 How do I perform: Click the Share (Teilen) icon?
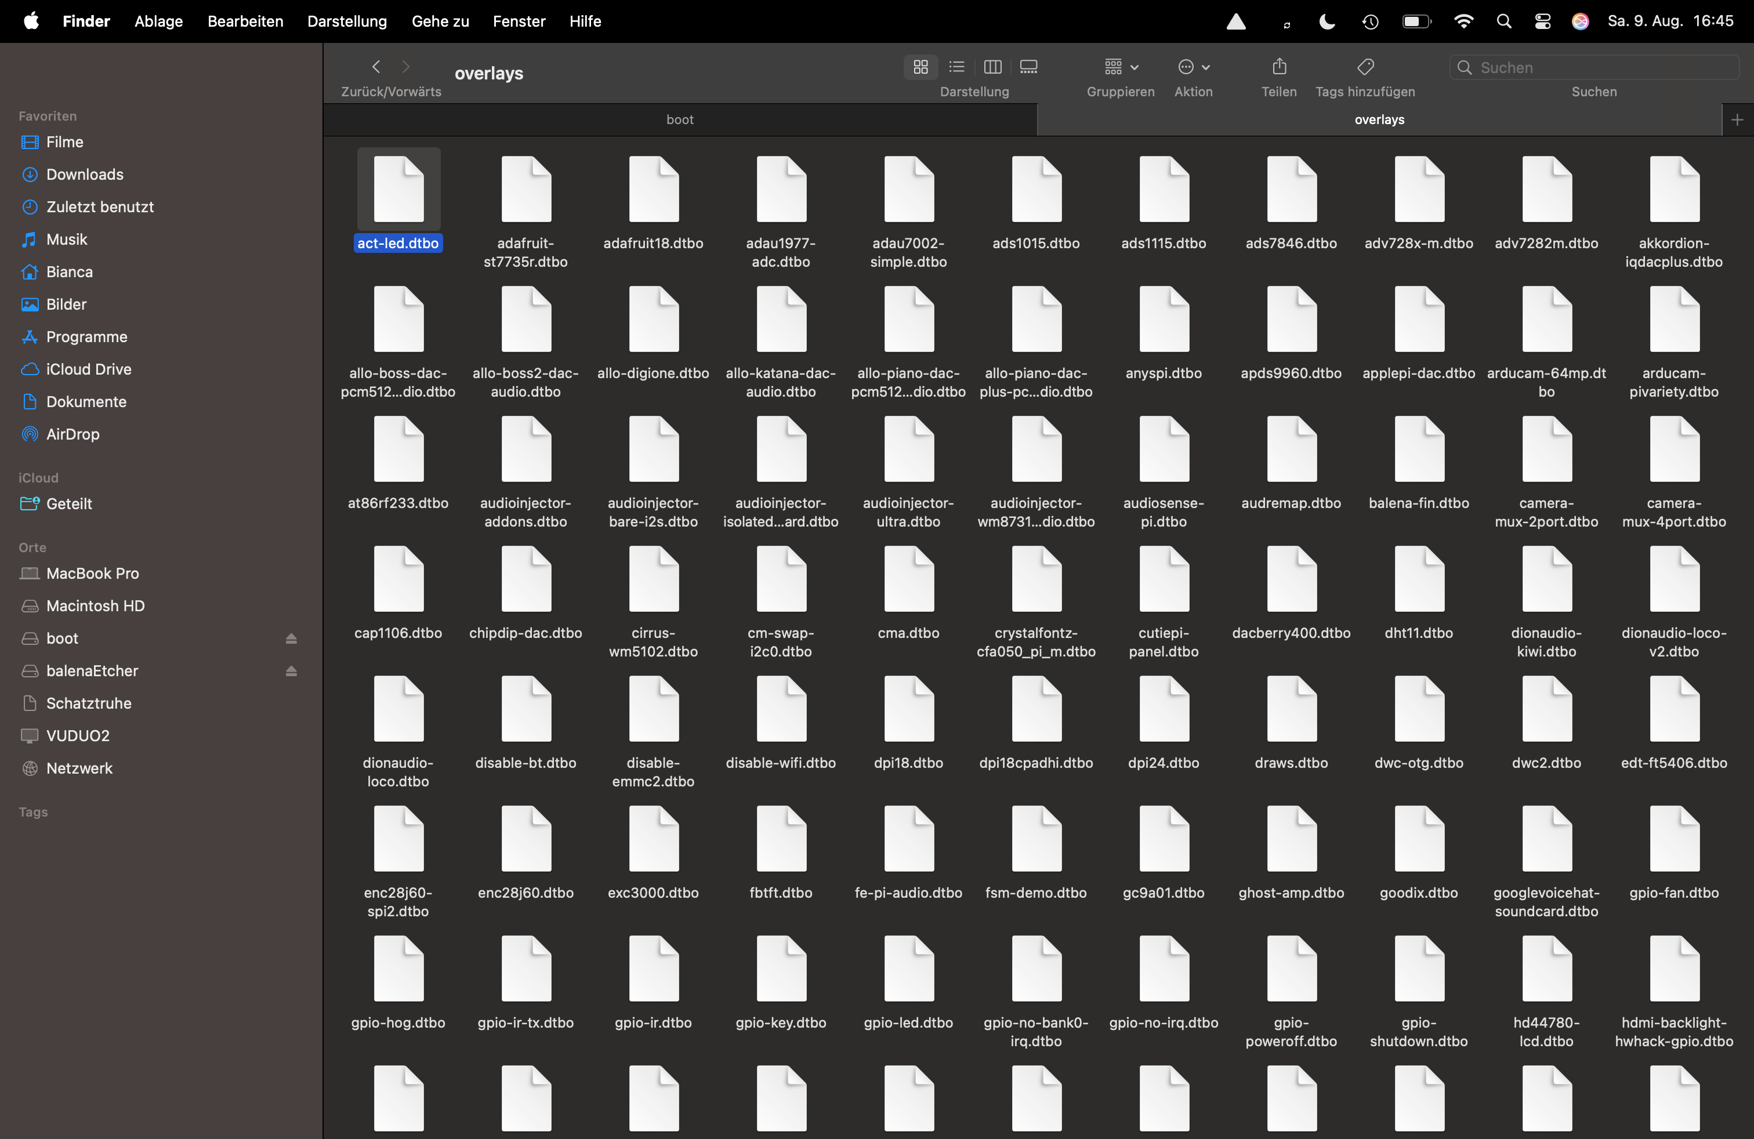click(1280, 67)
